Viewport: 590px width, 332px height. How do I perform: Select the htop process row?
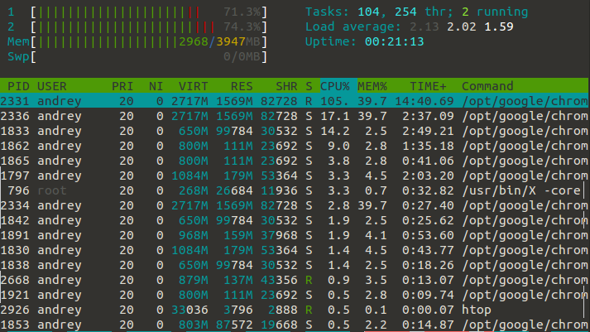point(295,310)
